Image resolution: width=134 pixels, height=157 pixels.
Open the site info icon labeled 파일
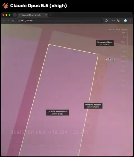pos(21,21)
